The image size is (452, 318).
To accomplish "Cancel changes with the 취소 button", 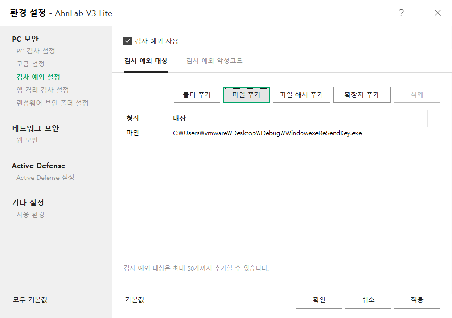I will 368,300.
